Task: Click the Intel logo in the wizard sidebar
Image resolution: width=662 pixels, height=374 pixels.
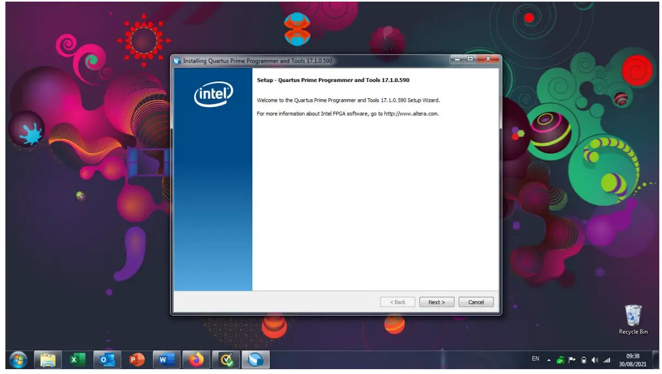Action: click(213, 95)
